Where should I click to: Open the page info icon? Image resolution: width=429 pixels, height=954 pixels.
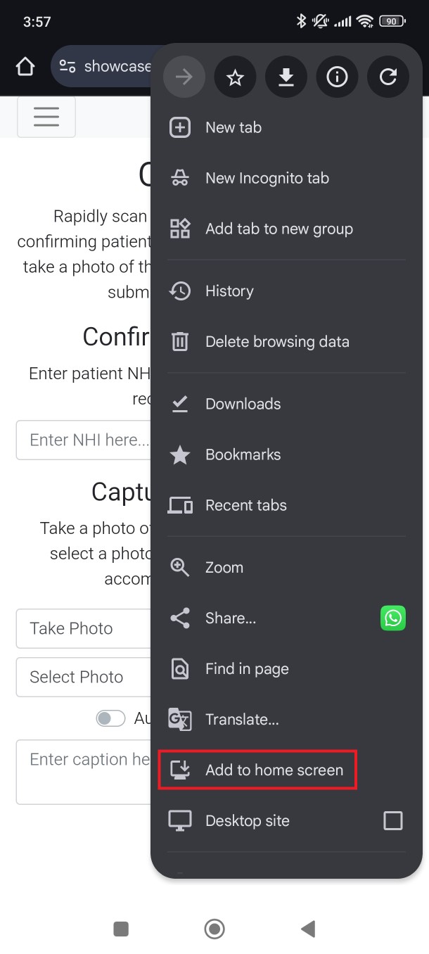pos(337,77)
